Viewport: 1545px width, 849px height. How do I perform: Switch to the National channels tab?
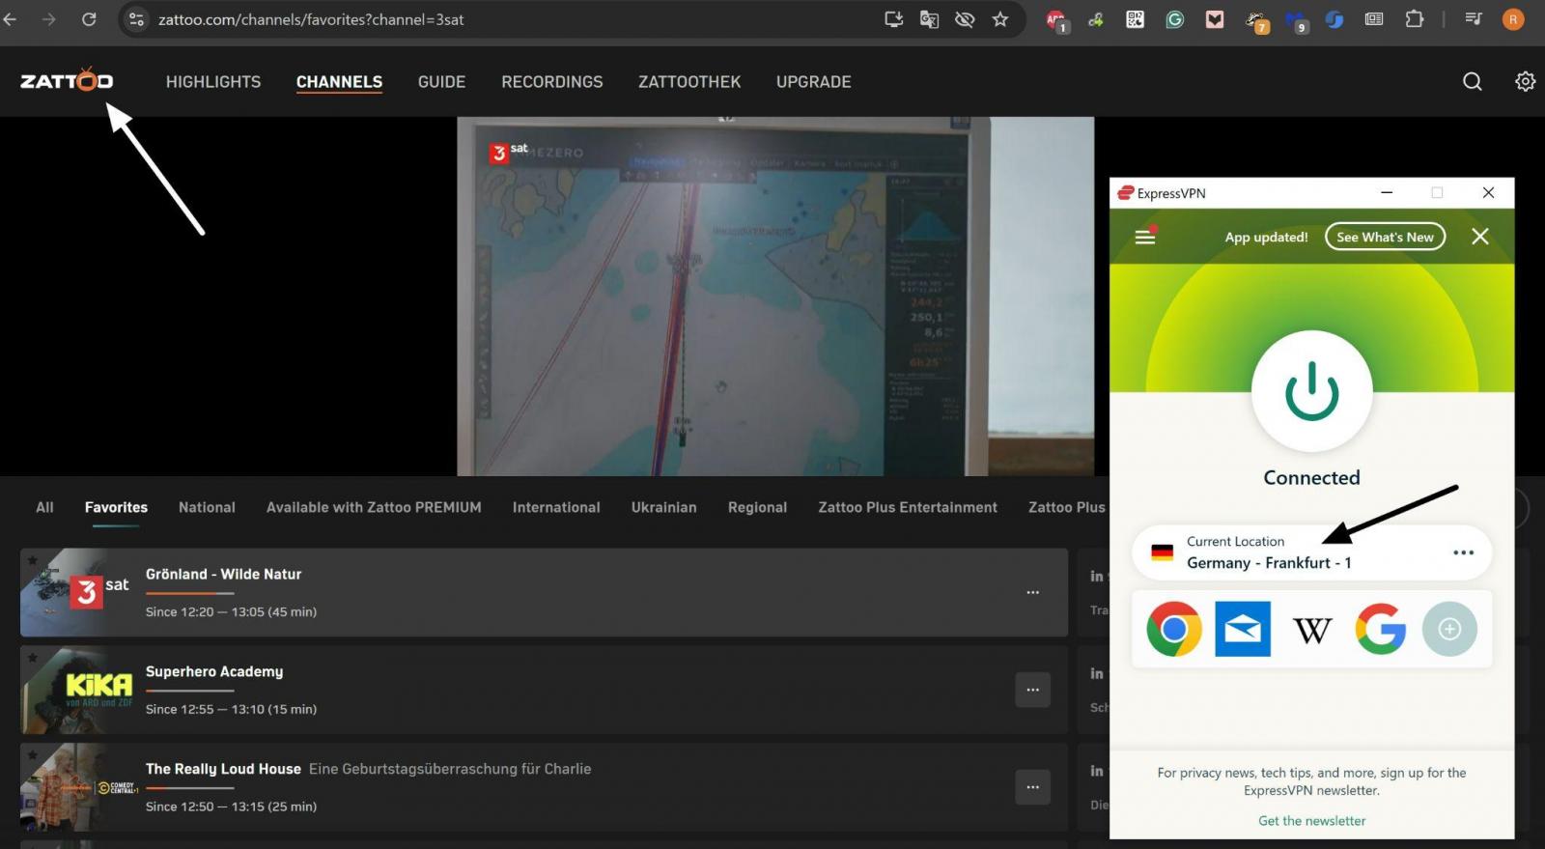(207, 507)
